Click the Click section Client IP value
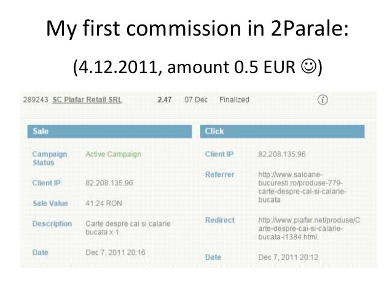The image size is (392, 294). (x=282, y=154)
